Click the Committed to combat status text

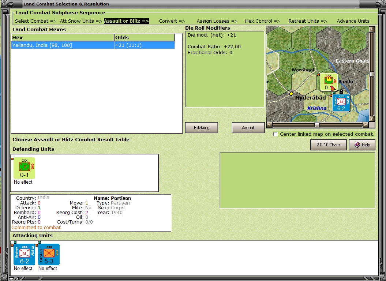[x=36, y=227]
